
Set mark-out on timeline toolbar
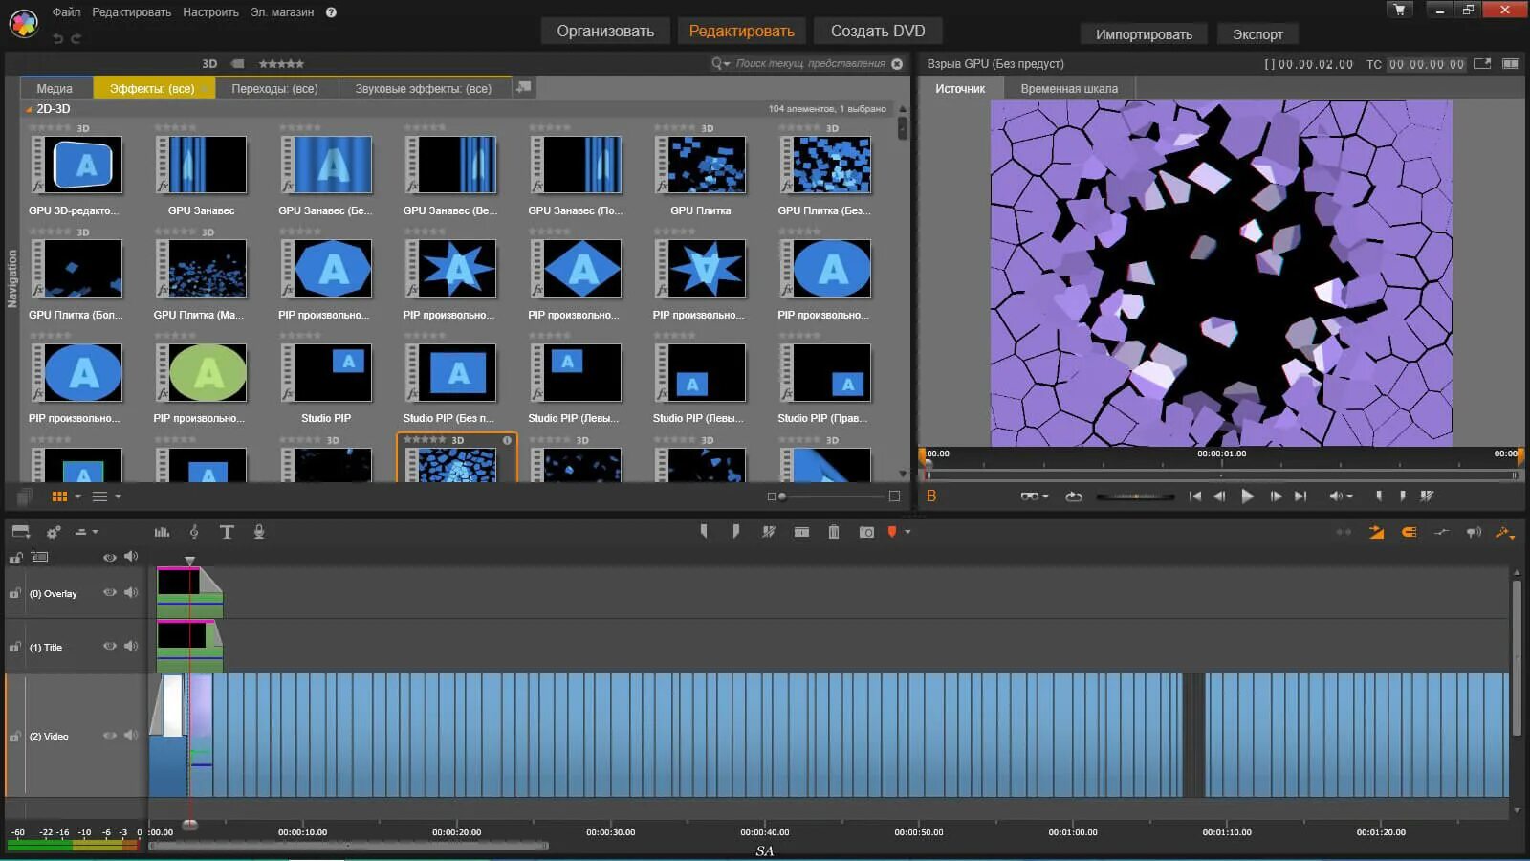(x=735, y=532)
